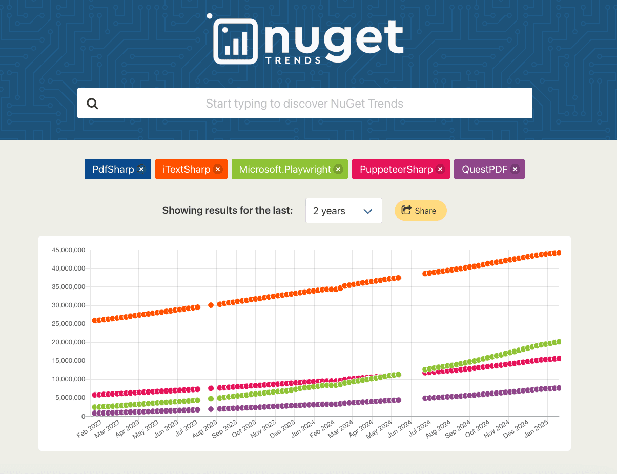Select the iTextSharp package tag
The height and width of the screenshot is (474, 617).
pyautogui.click(x=186, y=169)
